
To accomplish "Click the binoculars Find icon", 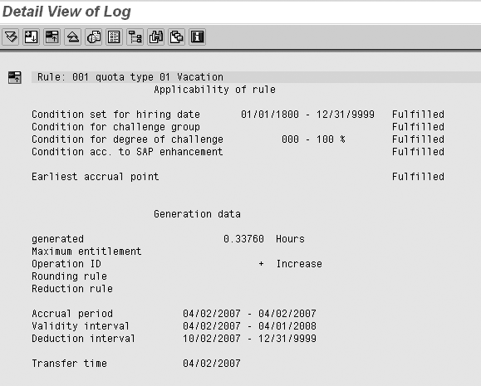I will (156, 37).
